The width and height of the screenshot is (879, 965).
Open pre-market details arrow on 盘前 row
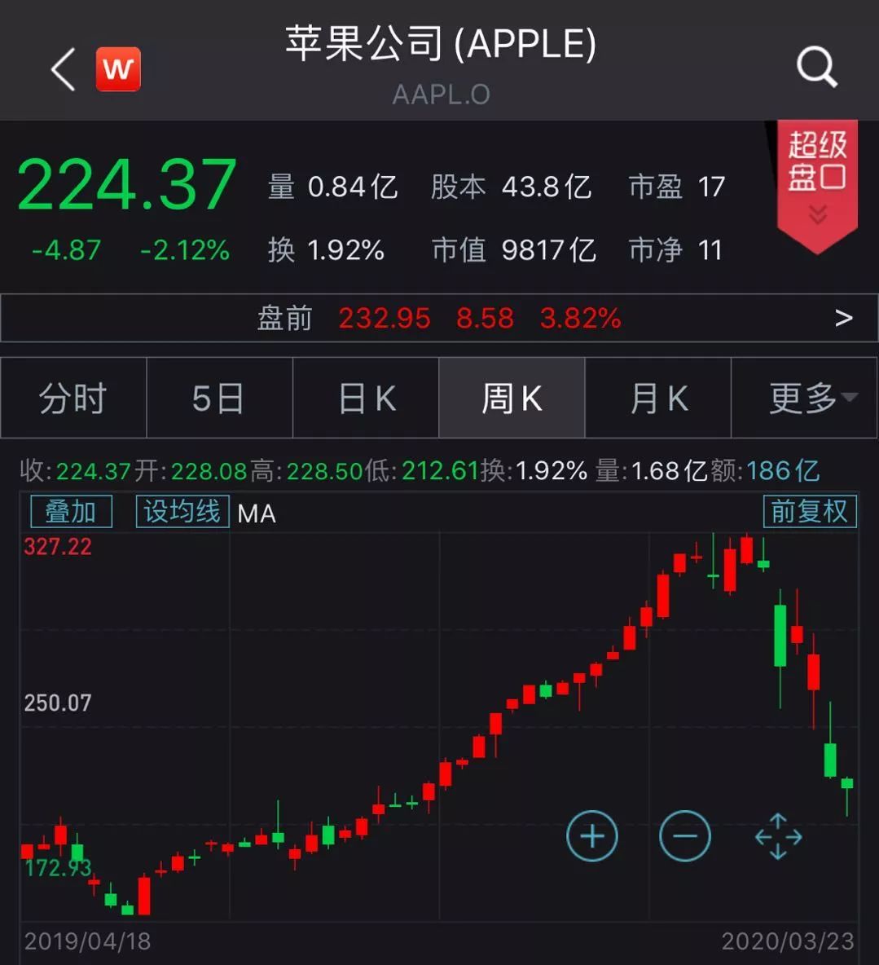point(844,318)
